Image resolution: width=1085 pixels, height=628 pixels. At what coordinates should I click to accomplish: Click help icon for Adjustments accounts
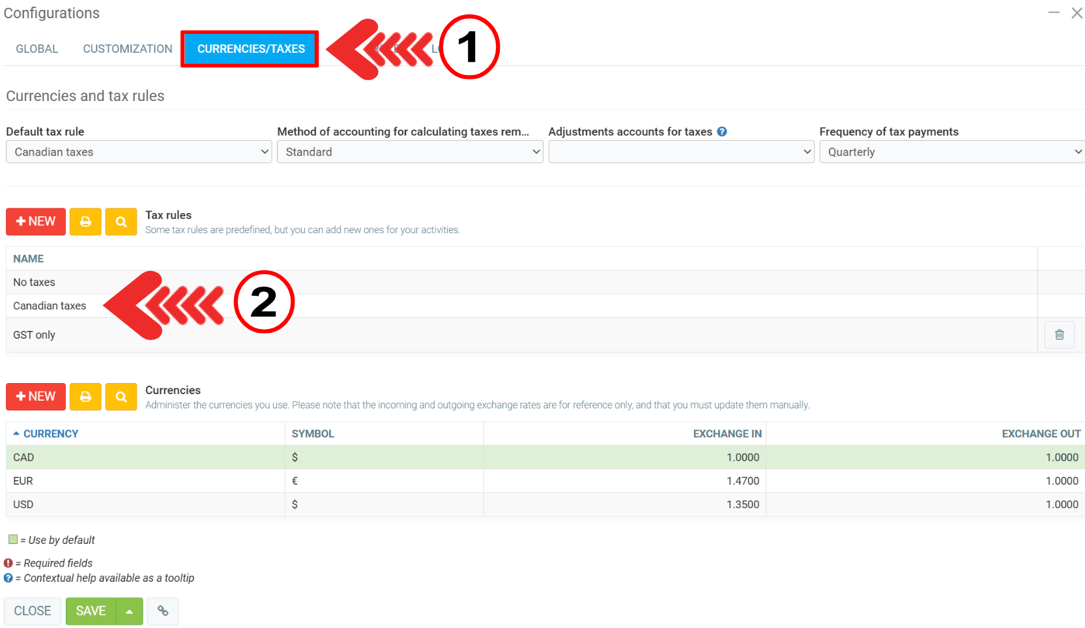pos(722,132)
